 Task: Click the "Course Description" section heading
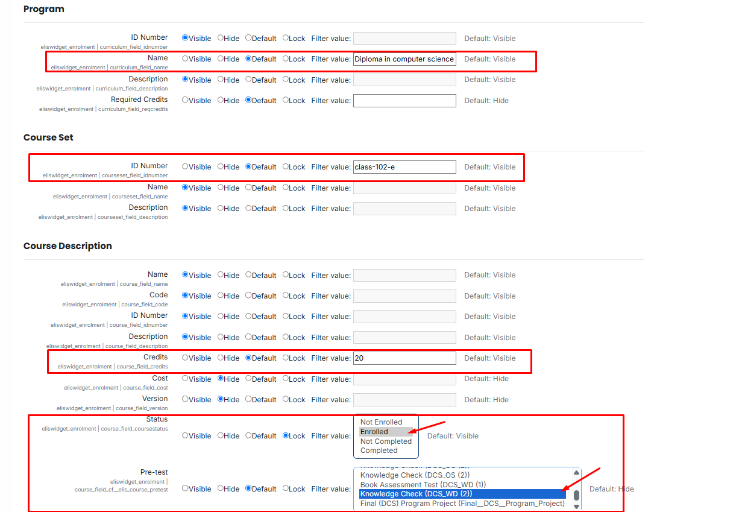[68, 246]
